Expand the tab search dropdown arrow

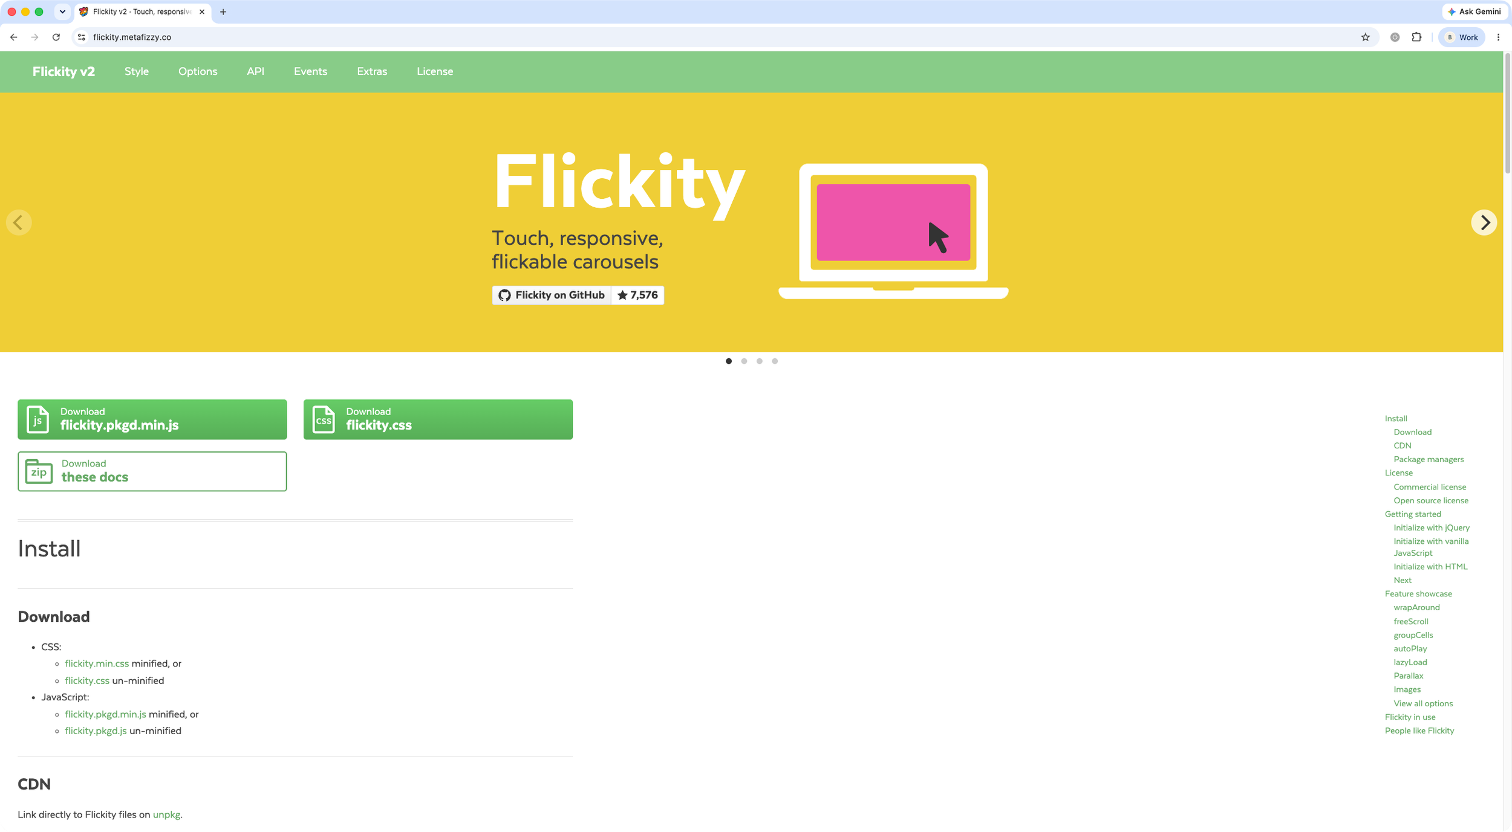coord(62,12)
